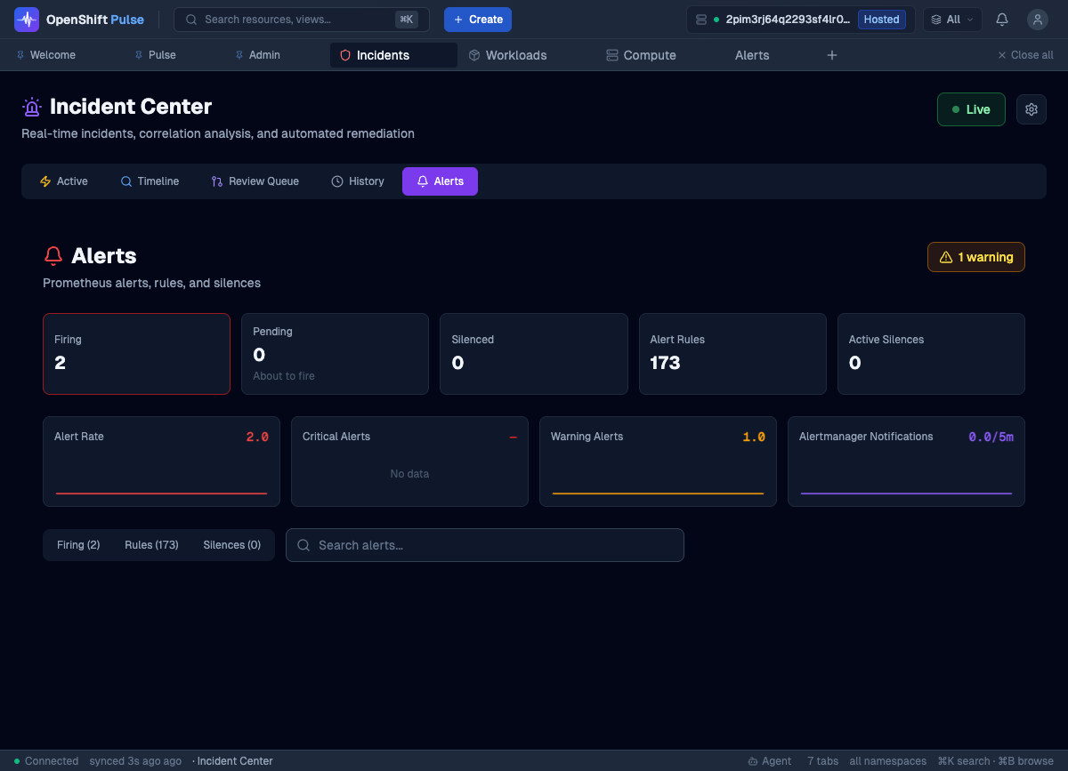Click the notifications bell icon in header

pyautogui.click(x=1002, y=20)
